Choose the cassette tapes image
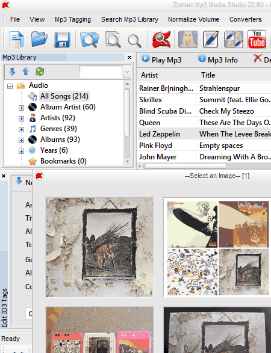The image size is (271, 353). 100,330
